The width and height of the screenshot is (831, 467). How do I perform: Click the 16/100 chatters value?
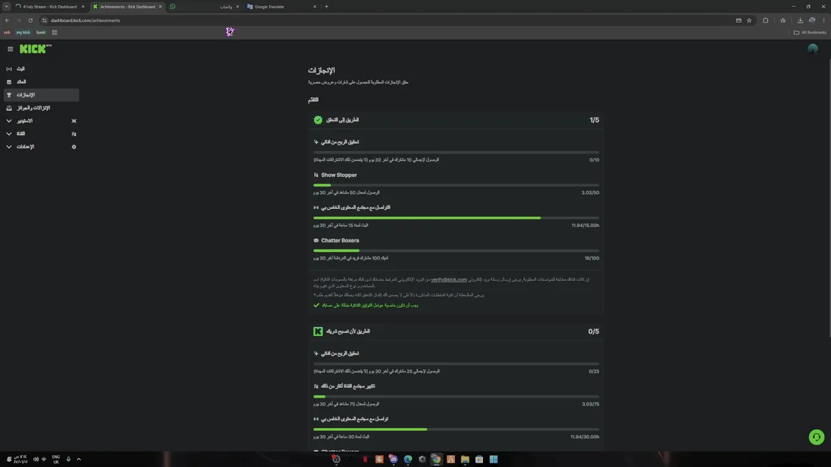[x=591, y=258]
